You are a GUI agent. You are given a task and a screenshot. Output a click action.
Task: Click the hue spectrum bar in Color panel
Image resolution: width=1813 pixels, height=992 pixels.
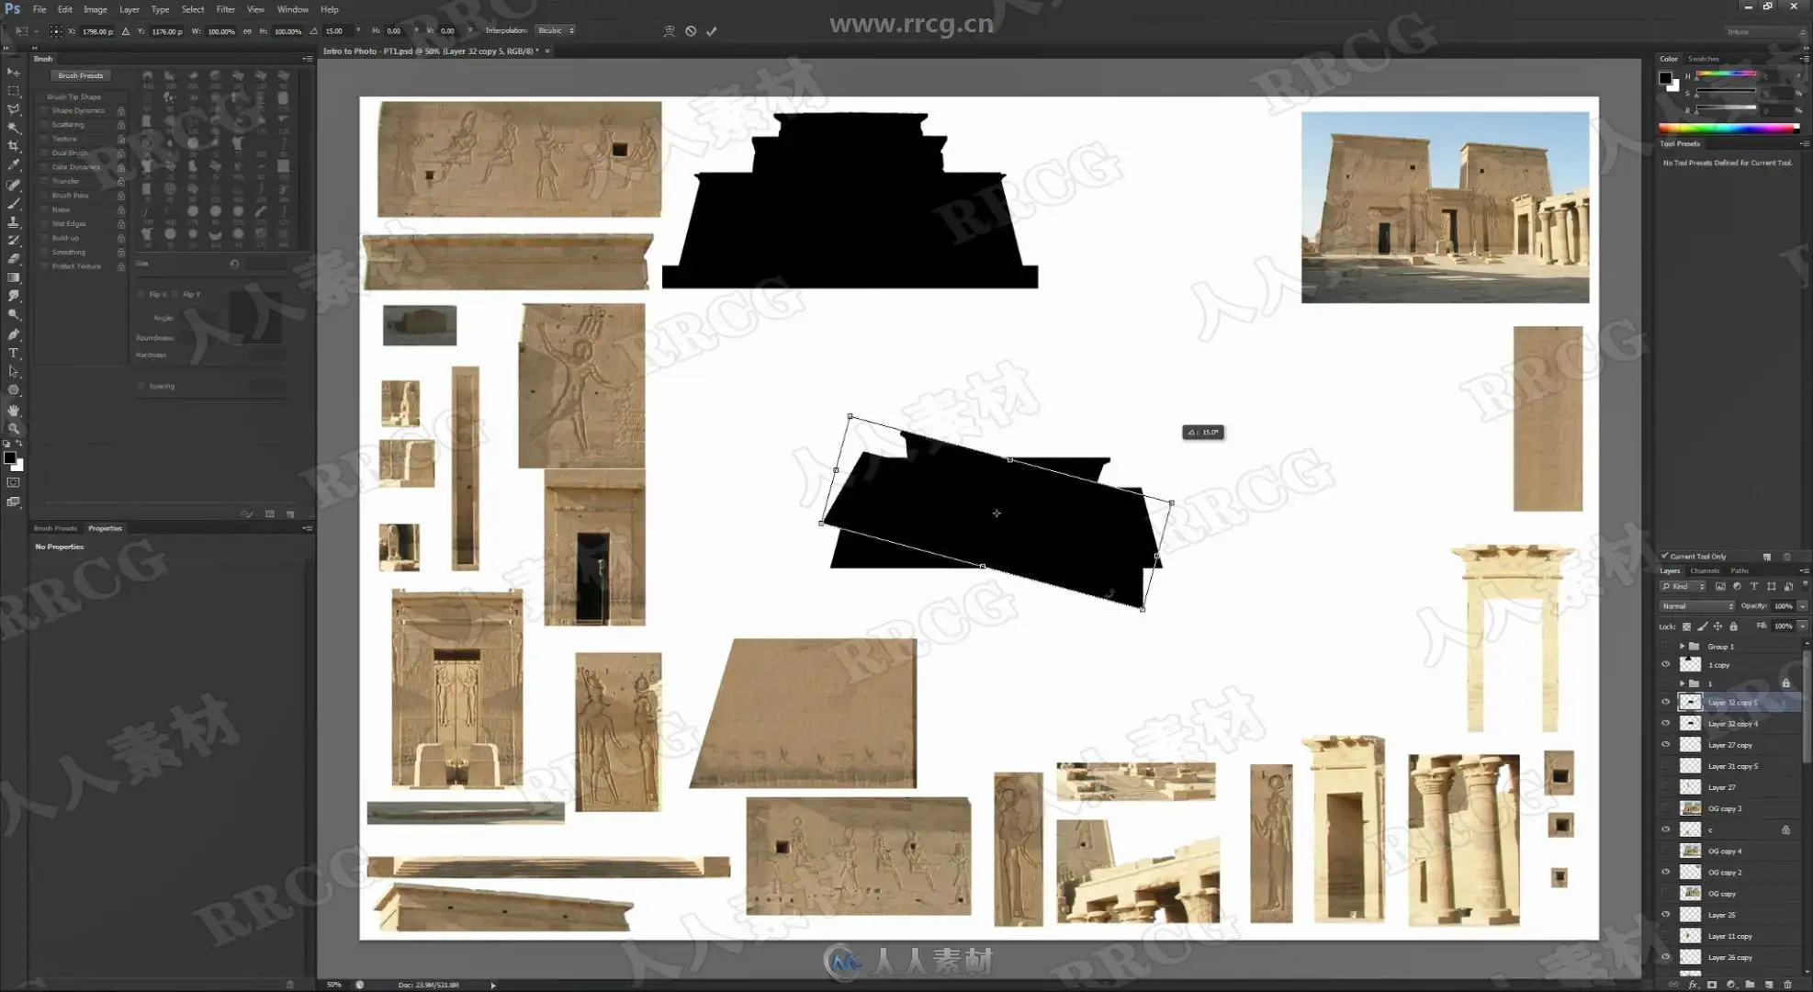[1729, 129]
